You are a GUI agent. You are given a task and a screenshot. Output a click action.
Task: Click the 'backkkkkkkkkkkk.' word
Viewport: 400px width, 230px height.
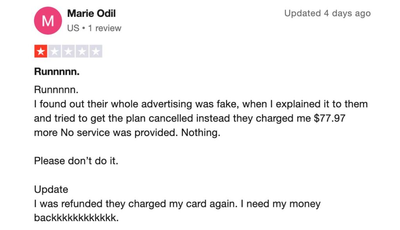pos(77,218)
